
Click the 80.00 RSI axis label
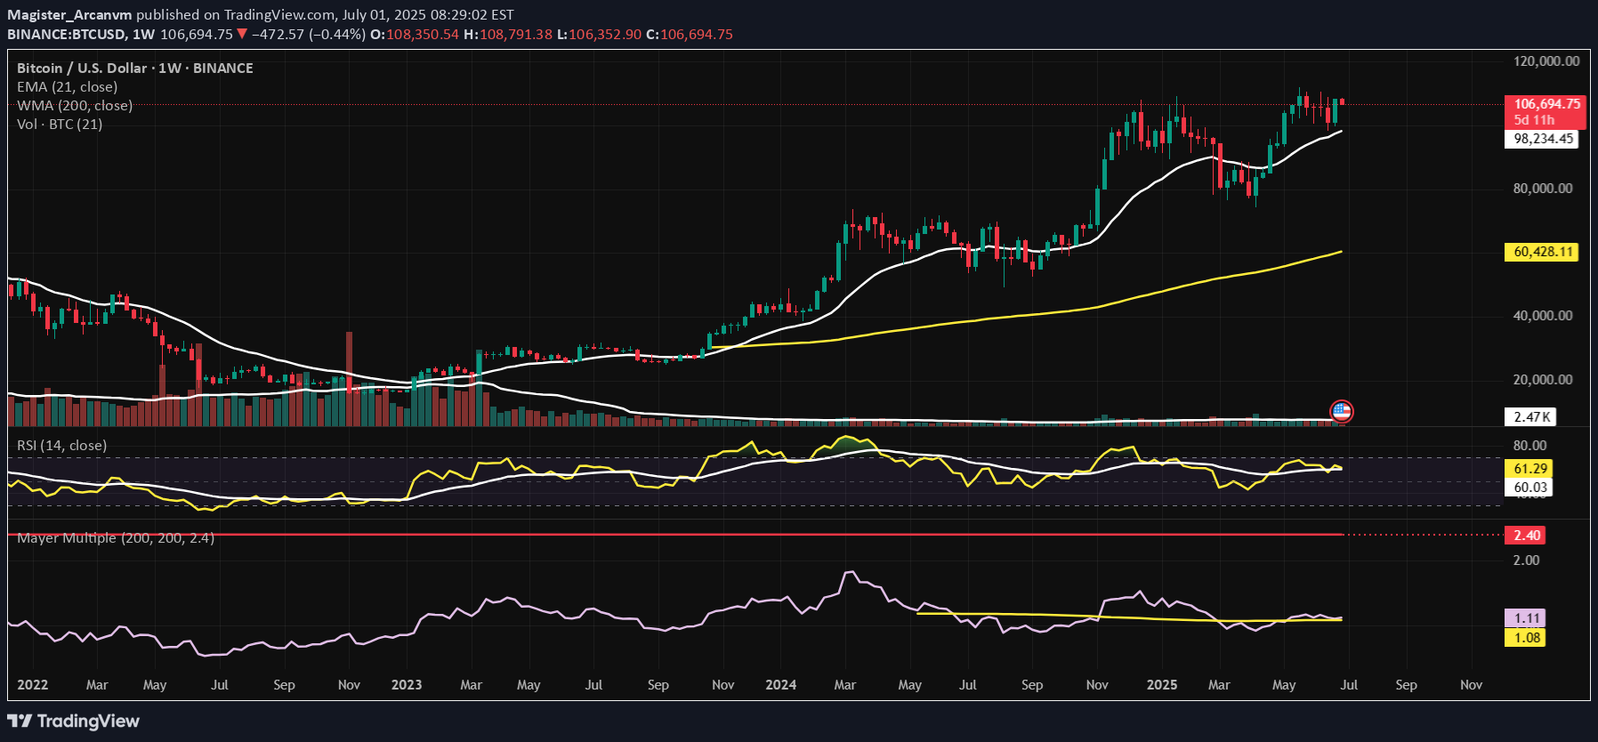1529,446
